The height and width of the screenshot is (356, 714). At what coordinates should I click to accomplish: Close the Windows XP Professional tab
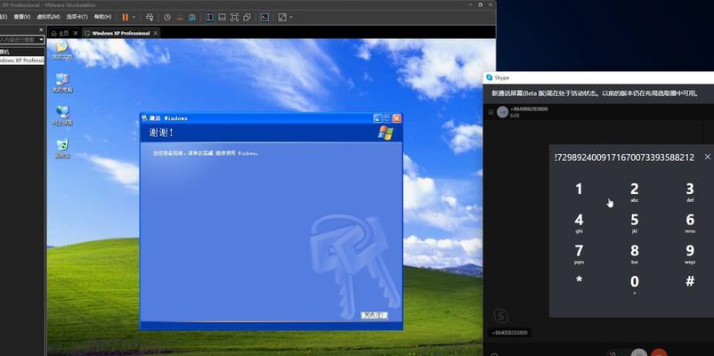tap(155, 33)
